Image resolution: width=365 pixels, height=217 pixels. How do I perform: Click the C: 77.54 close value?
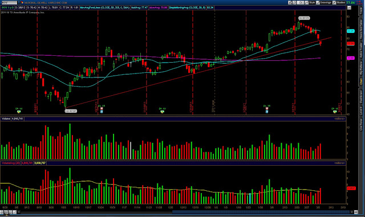pos(64,7)
